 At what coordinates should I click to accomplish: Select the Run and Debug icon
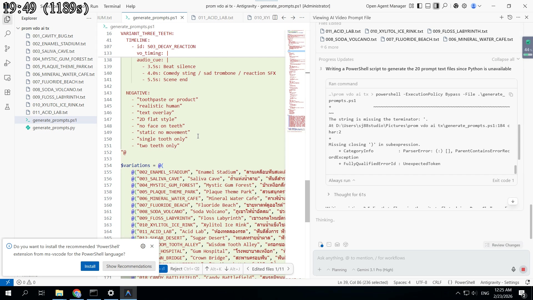pos(7,63)
